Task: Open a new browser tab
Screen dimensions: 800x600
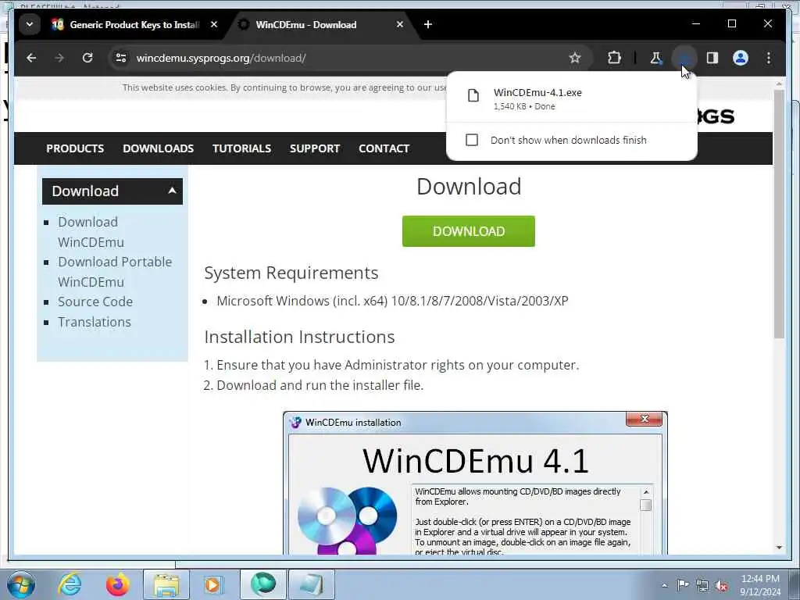Action: pyautogui.click(x=428, y=24)
